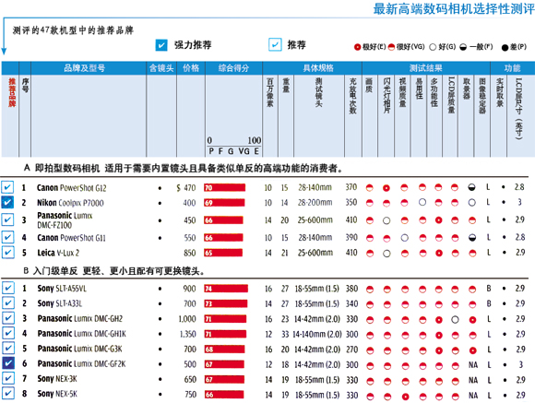The width and height of the screenshot is (535, 403).
Task: Click the 极好(E) red dot legend icon
Action: coord(357,47)
